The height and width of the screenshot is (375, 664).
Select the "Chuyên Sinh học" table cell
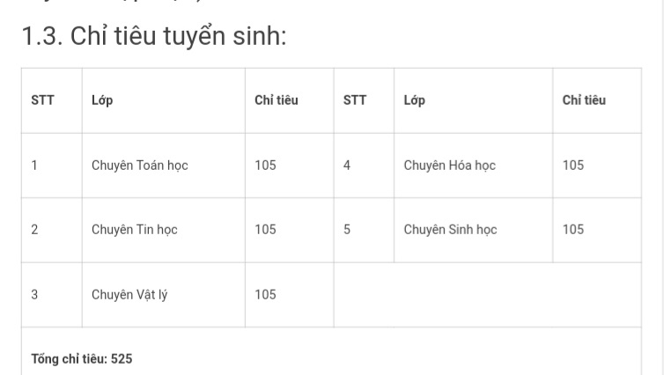450,230
